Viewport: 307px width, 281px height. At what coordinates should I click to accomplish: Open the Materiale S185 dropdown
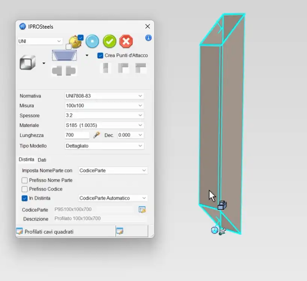click(104, 125)
